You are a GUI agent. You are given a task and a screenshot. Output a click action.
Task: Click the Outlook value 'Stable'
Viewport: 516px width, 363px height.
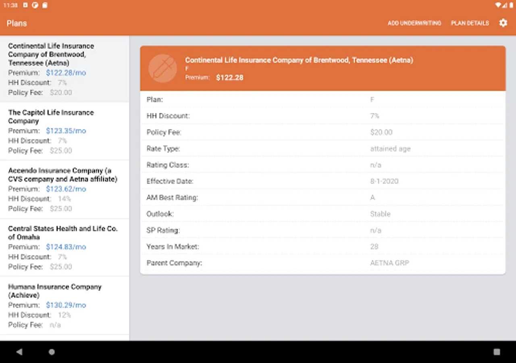pyautogui.click(x=380, y=214)
